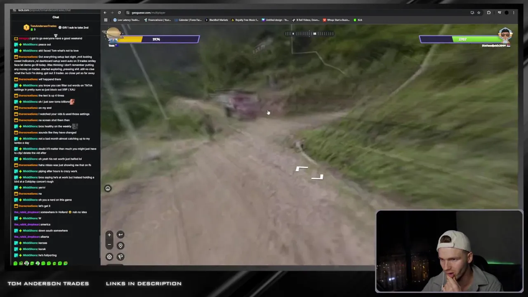This screenshot has width=528, height=297.
Task: Open Low Latency Trading bookmark
Action: 127,20
